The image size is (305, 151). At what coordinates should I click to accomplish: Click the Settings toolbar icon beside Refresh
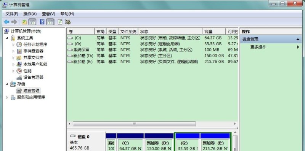[x=68, y=22]
